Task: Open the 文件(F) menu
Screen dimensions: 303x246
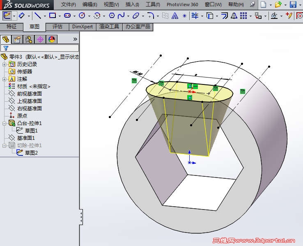Action: click(x=69, y=4)
